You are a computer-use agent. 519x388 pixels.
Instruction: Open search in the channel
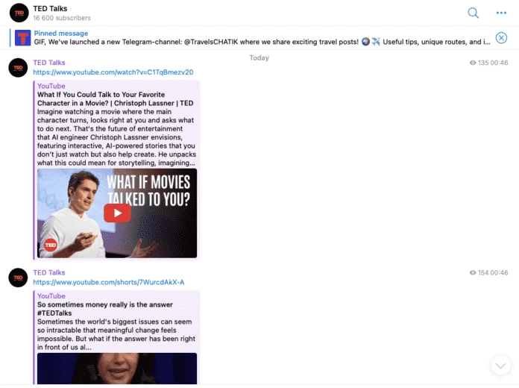click(x=473, y=13)
